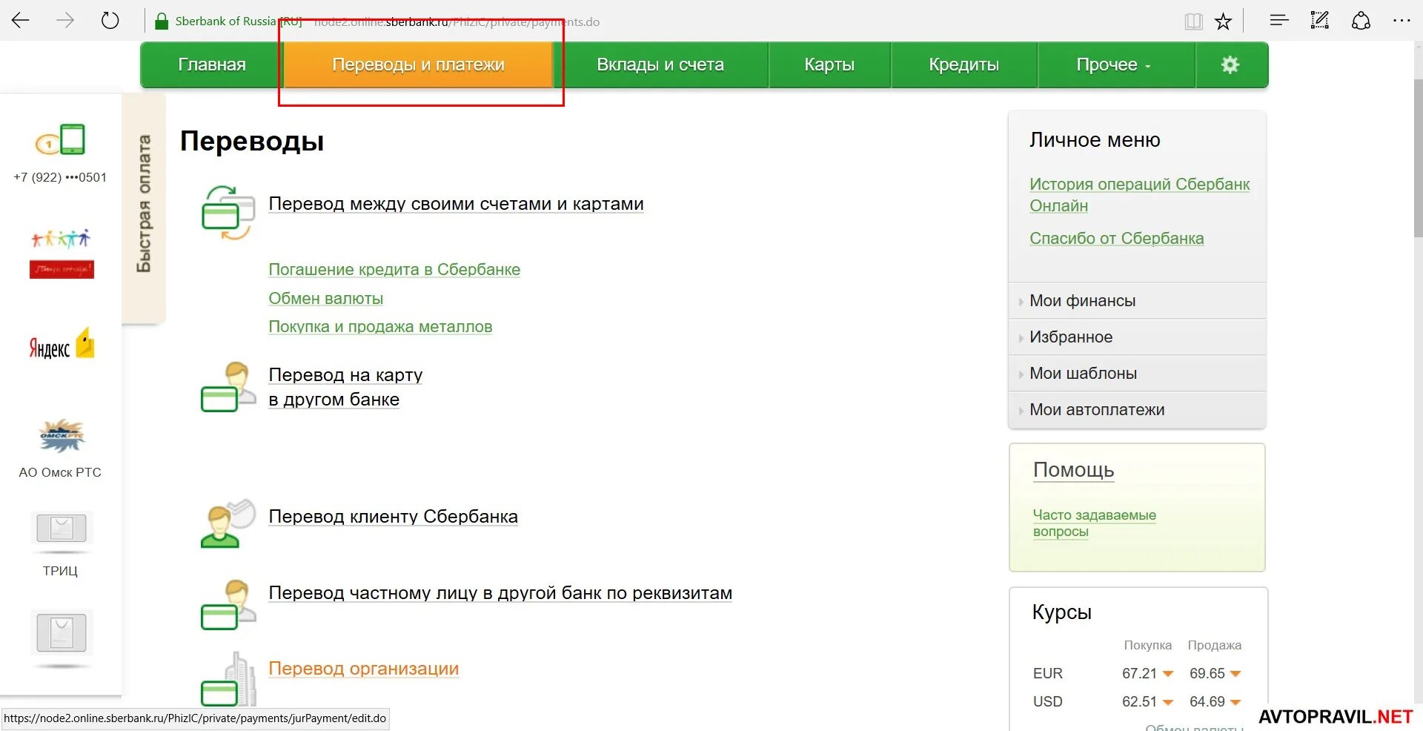The width and height of the screenshot is (1423, 731).
Task: Open settings gear in green menu
Action: click(1230, 64)
